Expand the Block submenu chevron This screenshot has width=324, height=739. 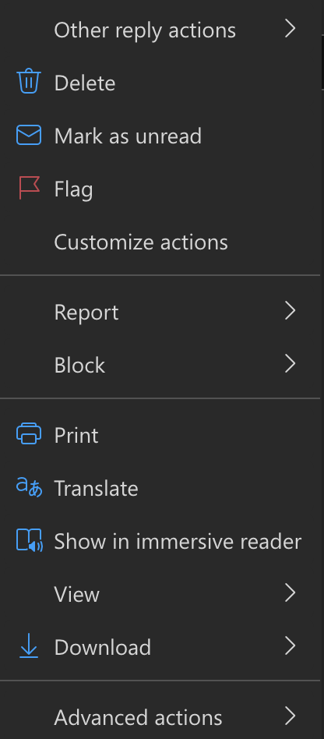pos(291,364)
